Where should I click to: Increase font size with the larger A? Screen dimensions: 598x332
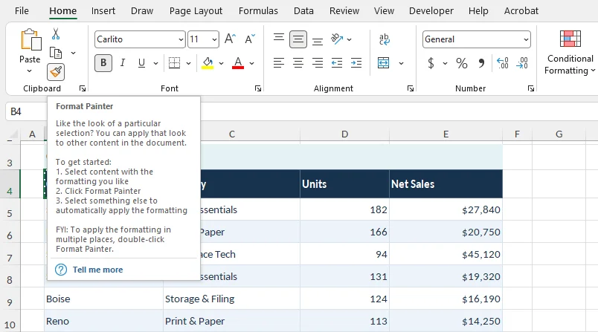point(230,39)
